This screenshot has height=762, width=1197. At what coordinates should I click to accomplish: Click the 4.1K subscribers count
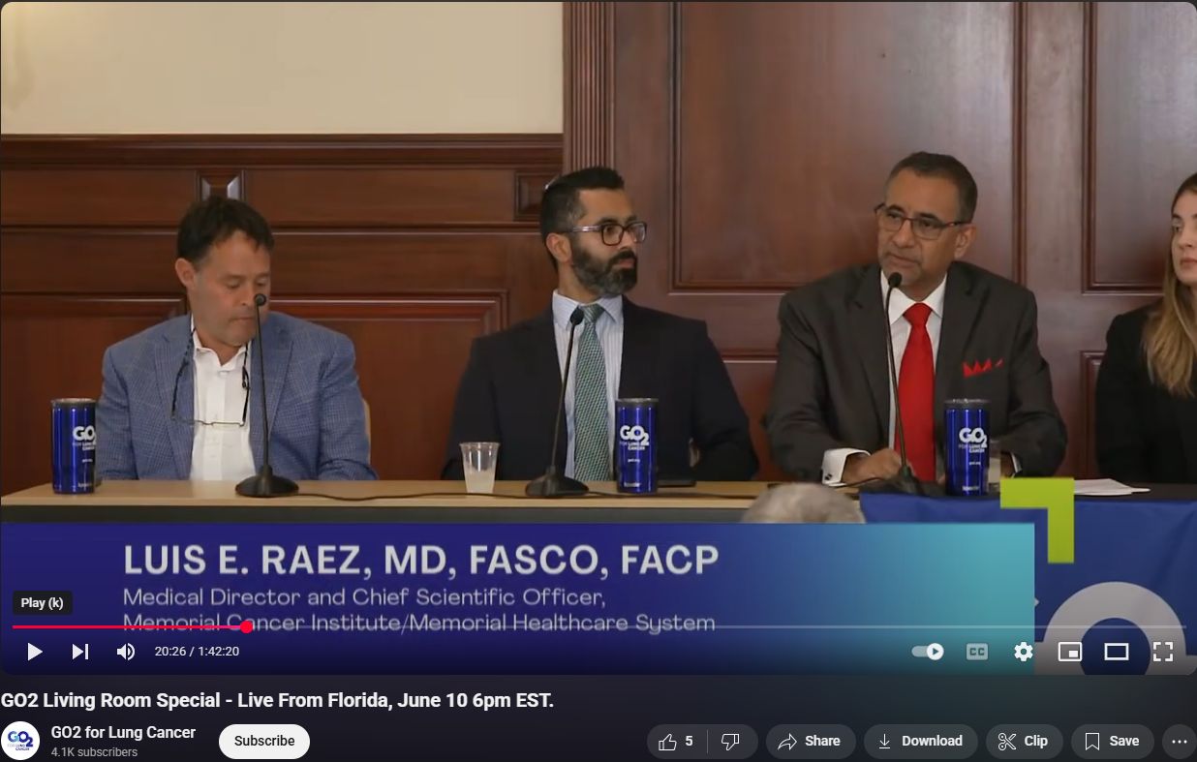pyautogui.click(x=94, y=752)
